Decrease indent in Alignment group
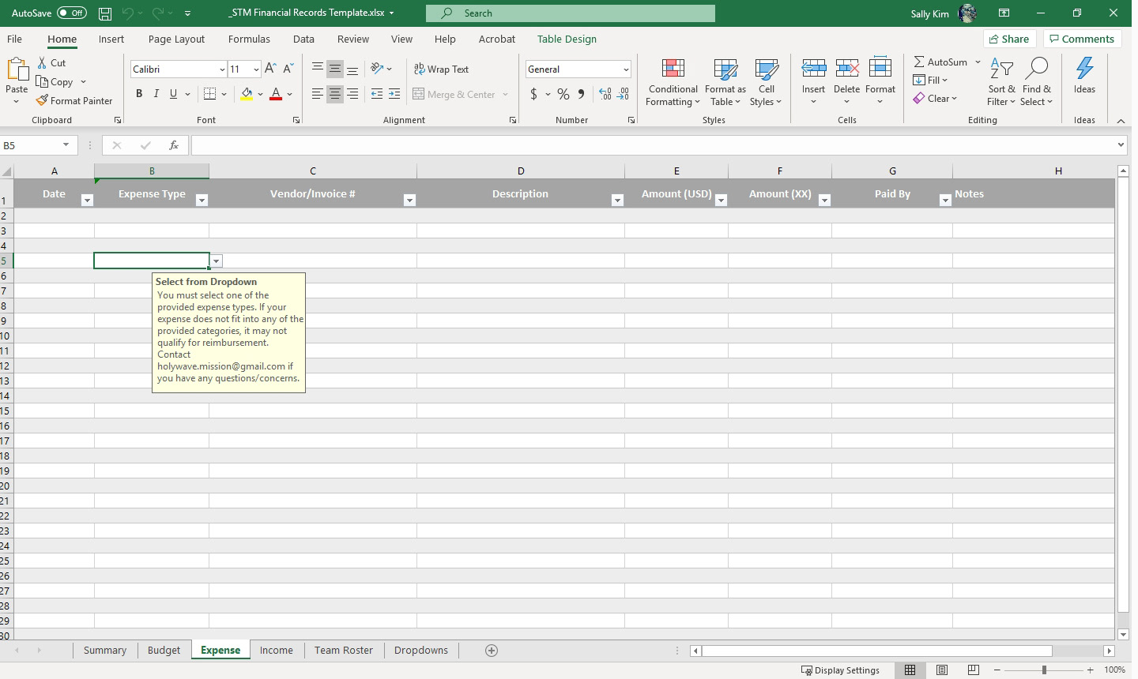The height and width of the screenshot is (679, 1138). 377,94
